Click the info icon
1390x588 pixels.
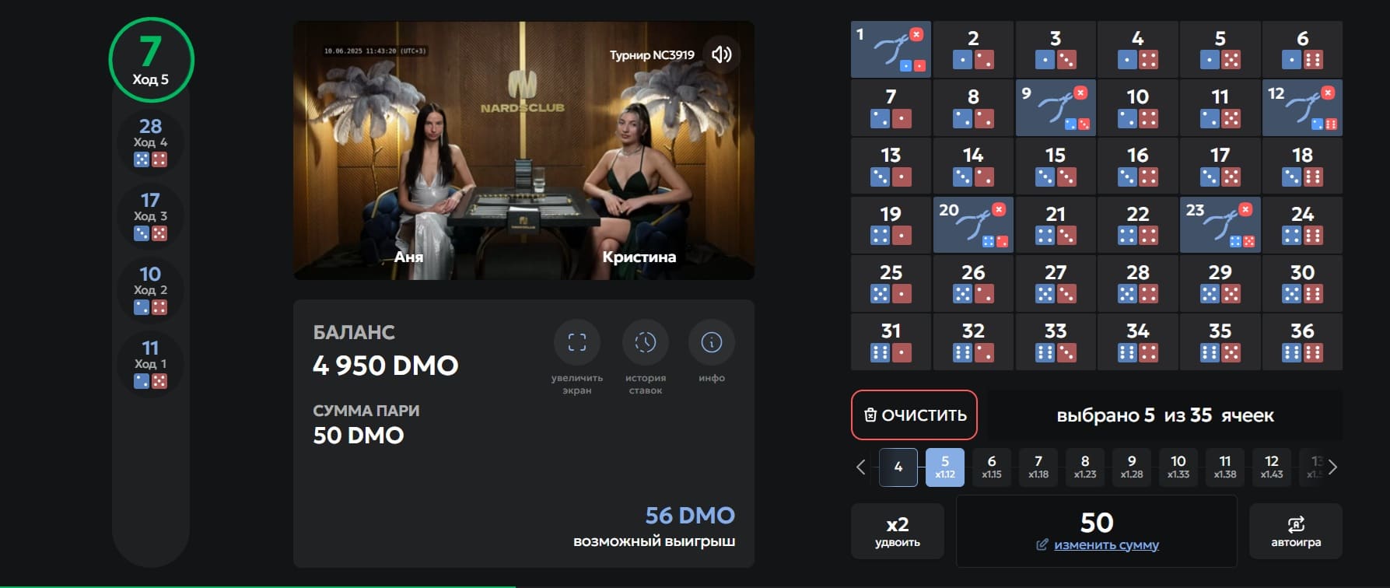click(711, 342)
